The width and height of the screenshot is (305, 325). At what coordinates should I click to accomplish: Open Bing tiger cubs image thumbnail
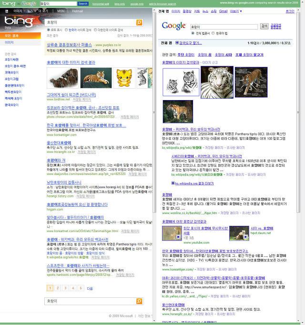pyautogui.click(x=62, y=78)
